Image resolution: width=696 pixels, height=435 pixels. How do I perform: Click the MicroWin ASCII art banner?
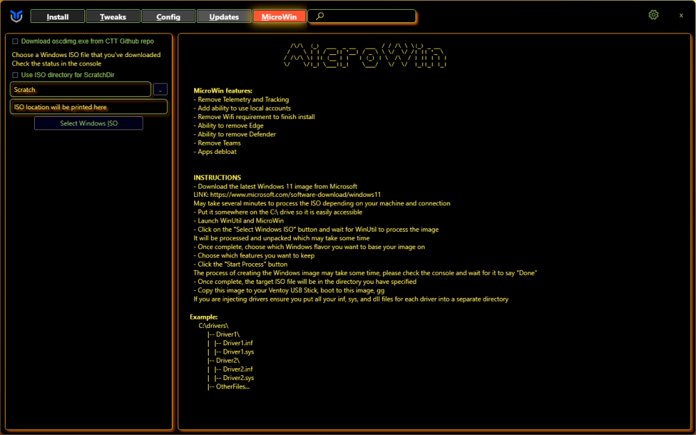365,56
